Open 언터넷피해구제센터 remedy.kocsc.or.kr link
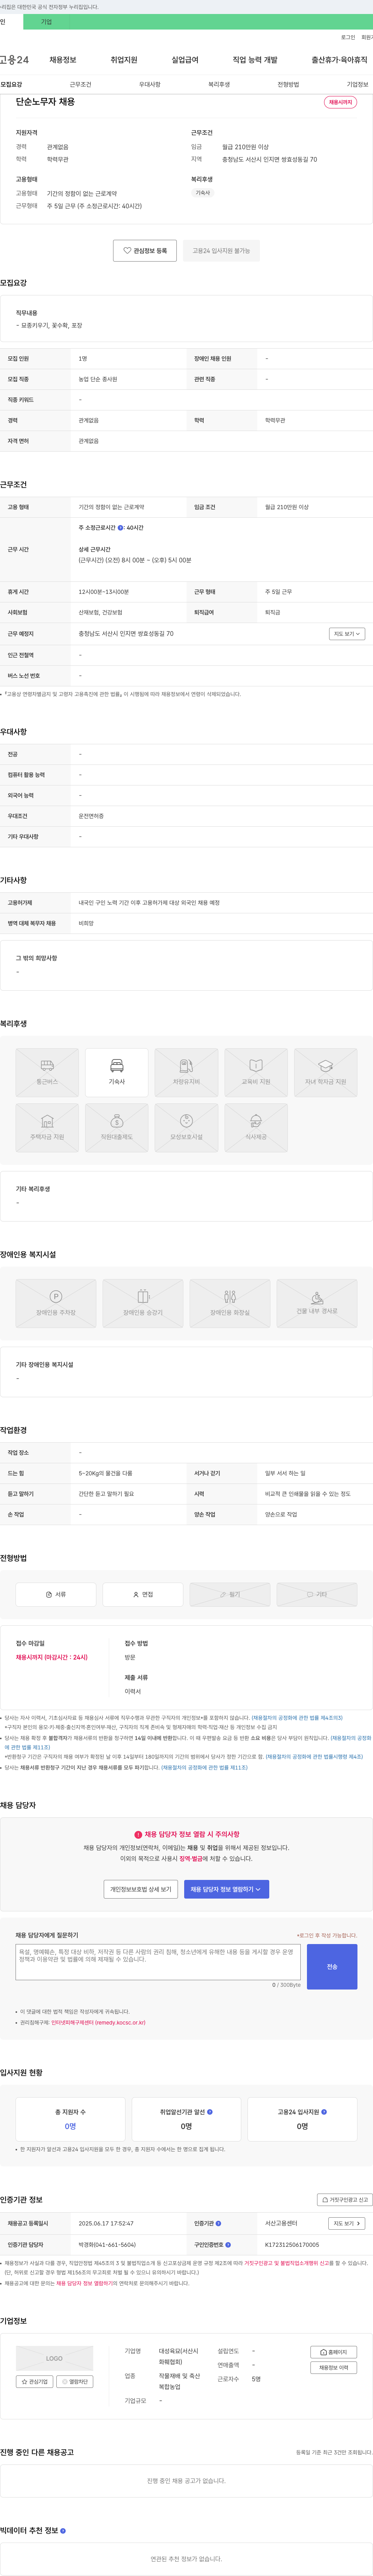The image size is (373, 2576). tap(98, 2022)
